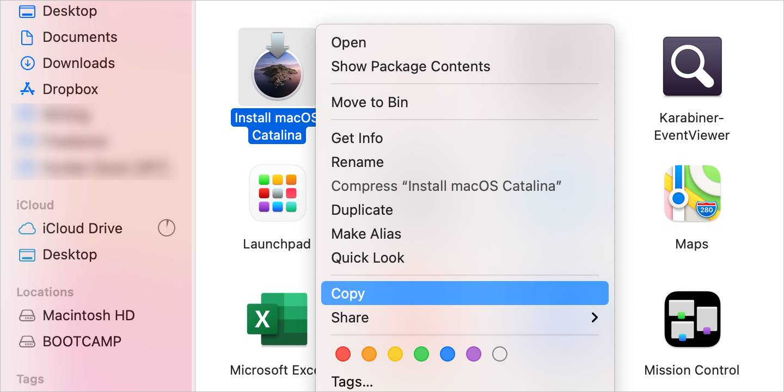Open Tags... from the context menu
The width and height of the screenshot is (784, 392).
(352, 381)
